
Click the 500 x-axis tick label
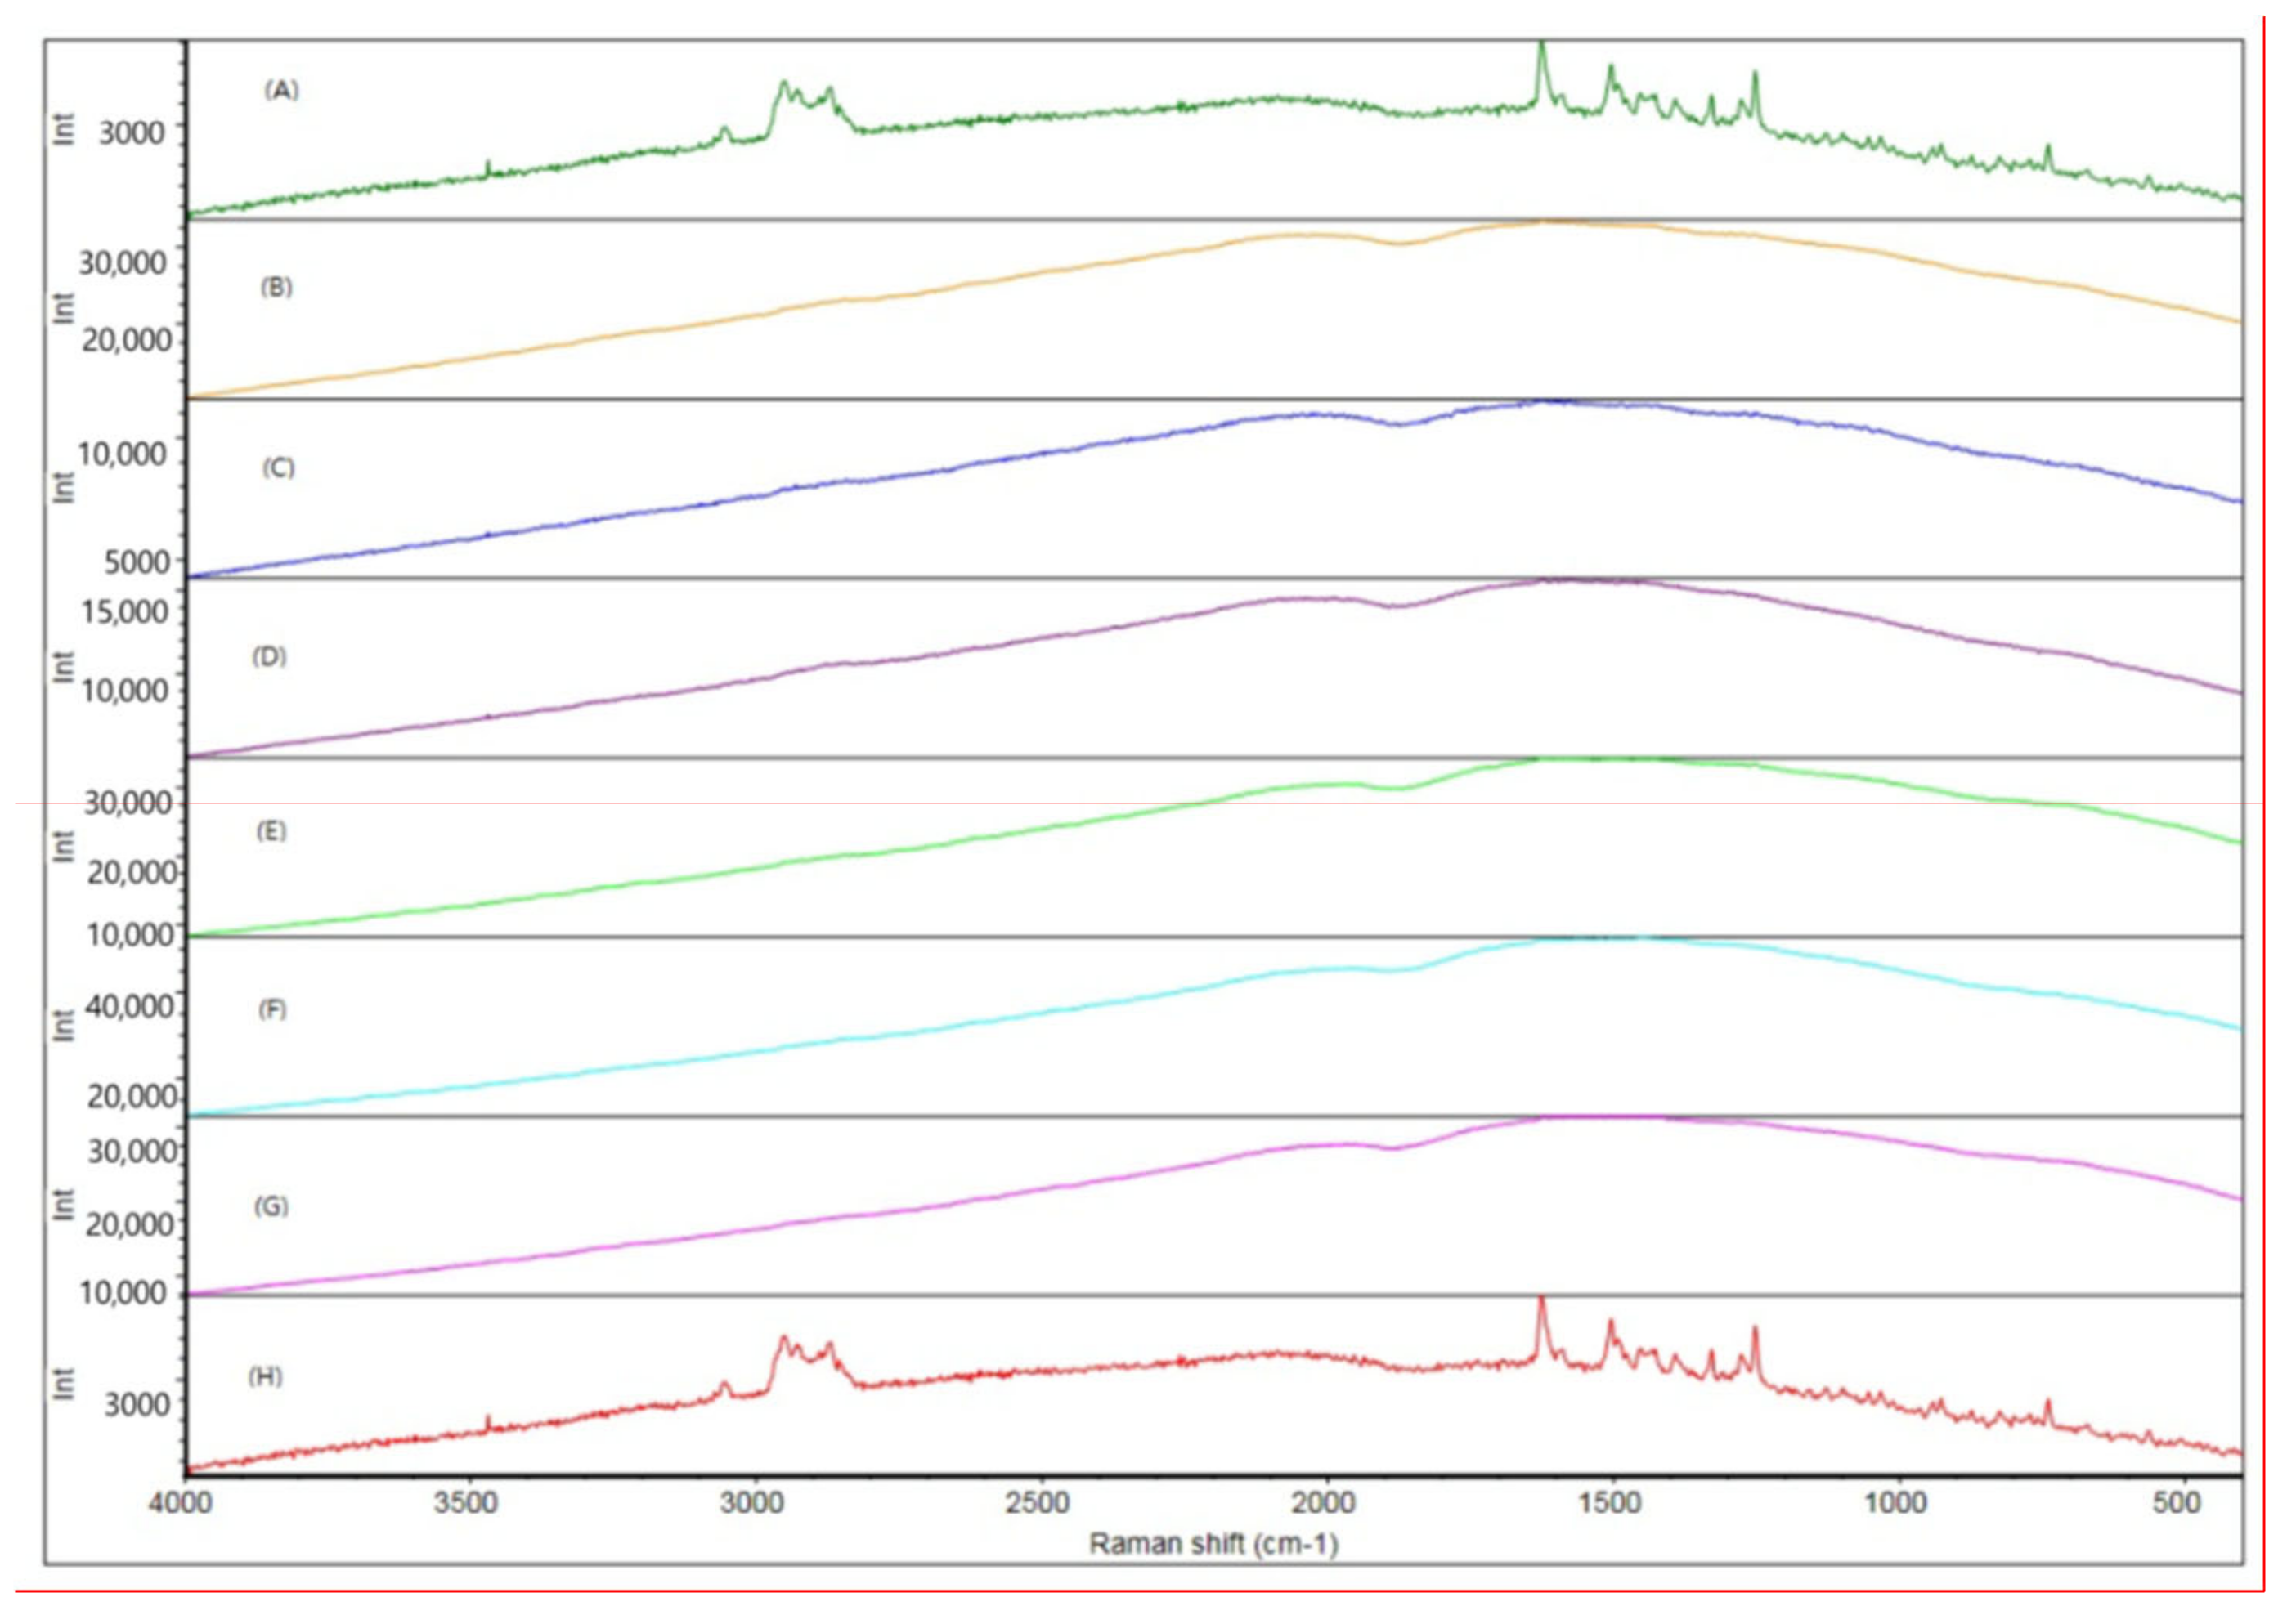(2176, 1503)
